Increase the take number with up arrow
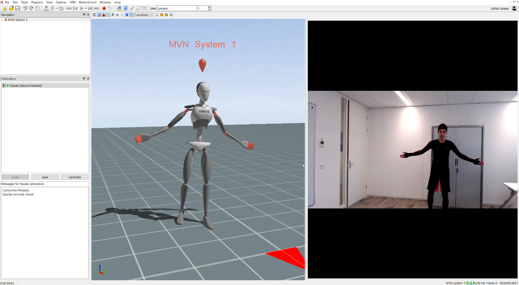 (x=210, y=7)
